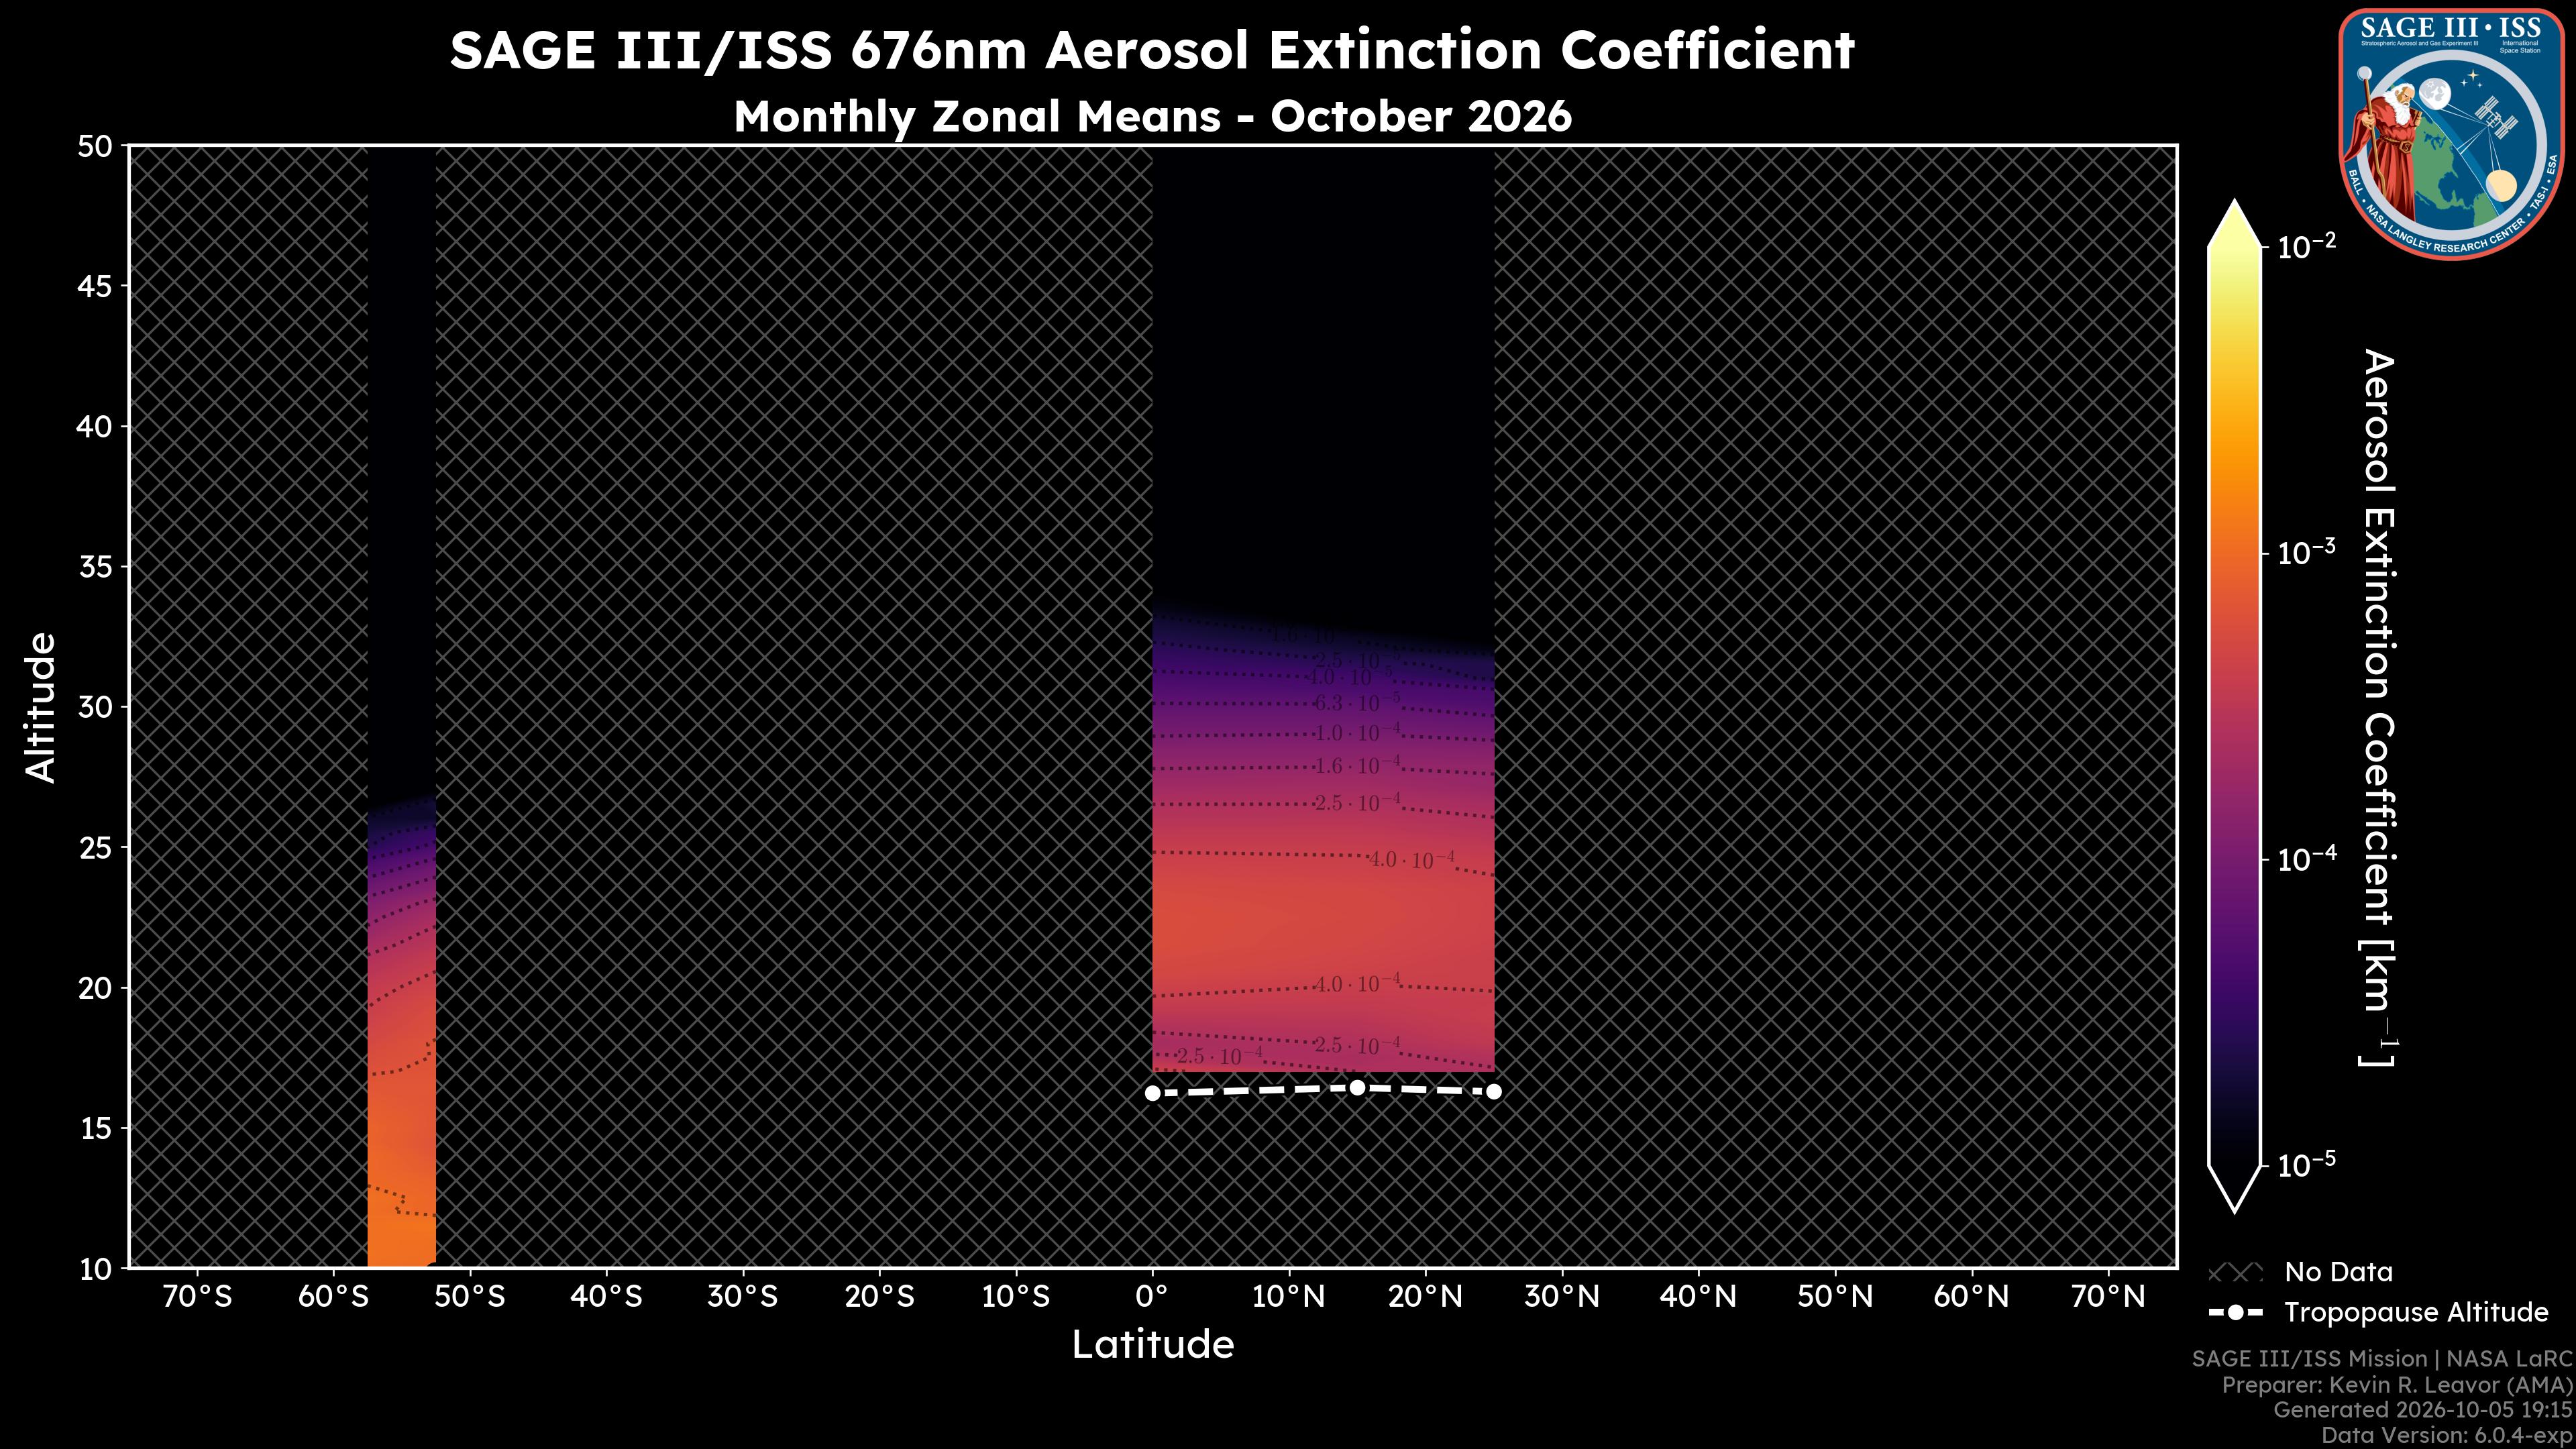The image size is (2576, 1449).
Task: Click the altitude tick label '35'
Action: click(95, 567)
